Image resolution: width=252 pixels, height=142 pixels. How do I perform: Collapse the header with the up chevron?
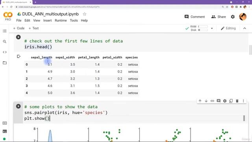coord(245,28)
